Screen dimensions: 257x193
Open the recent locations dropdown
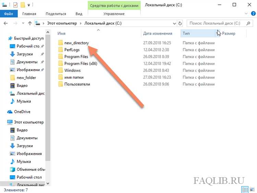pos(23,23)
